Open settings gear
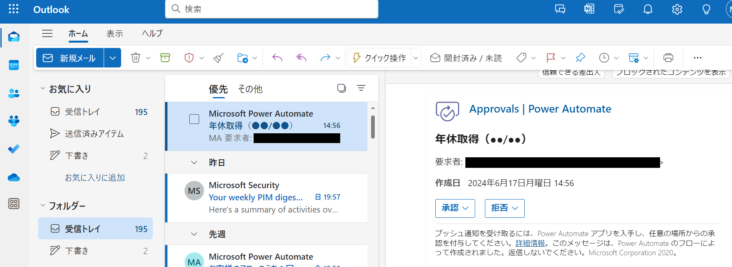 [x=677, y=9]
